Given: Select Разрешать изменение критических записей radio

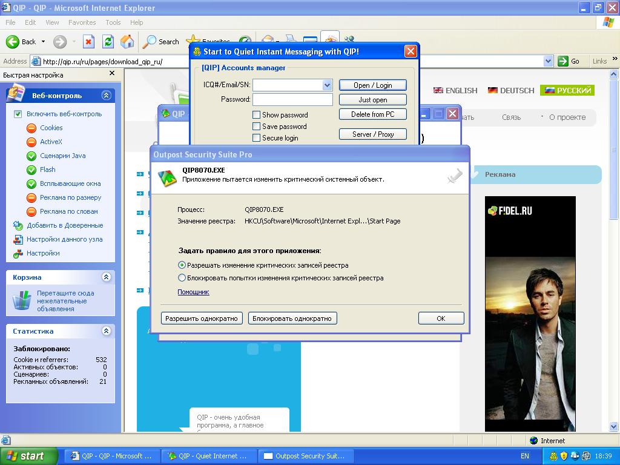Looking at the screenshot, I should tap(182, 265).
